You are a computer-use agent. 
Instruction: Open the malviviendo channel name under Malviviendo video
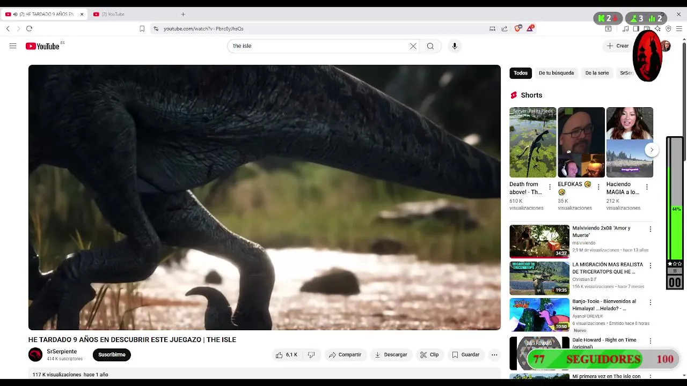pos(583,243)
